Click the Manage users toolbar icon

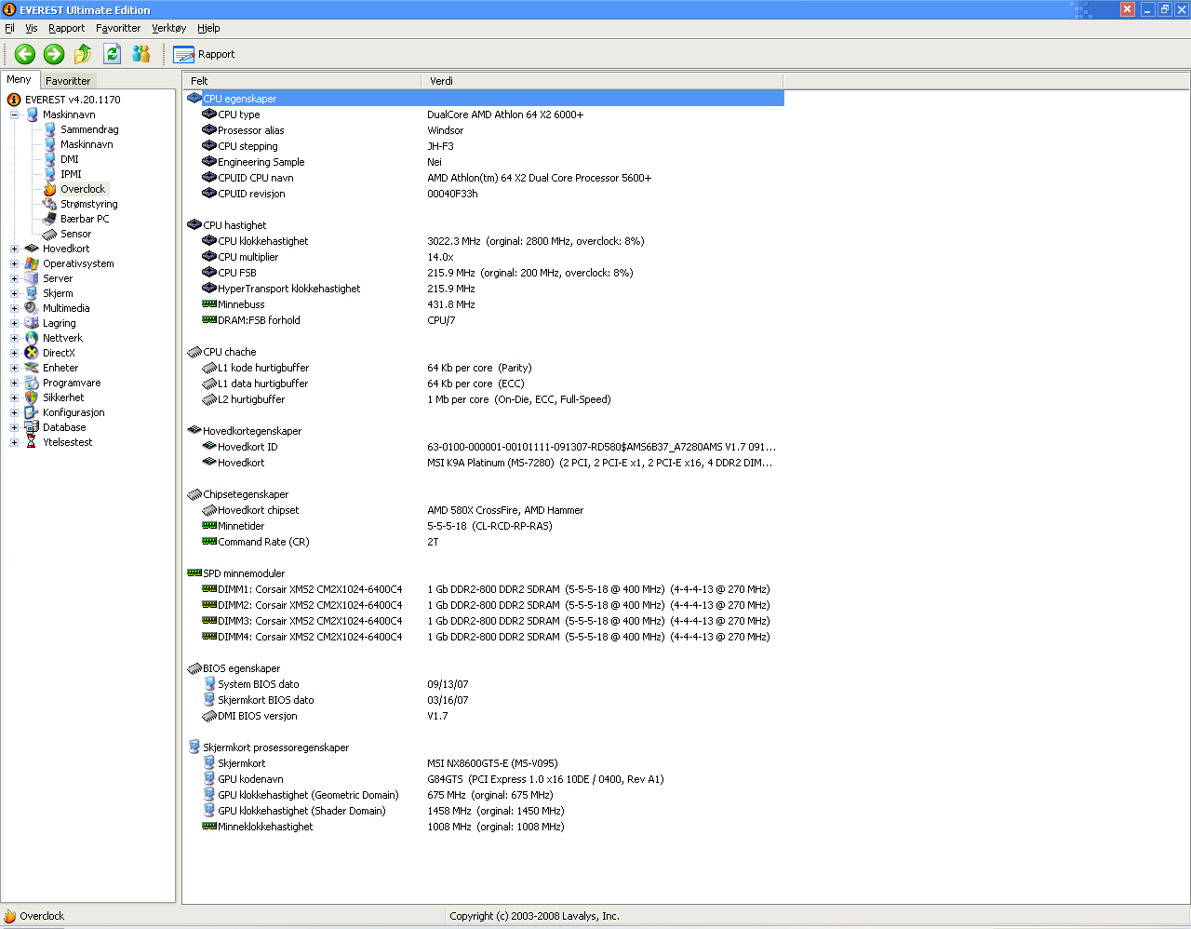141,54
